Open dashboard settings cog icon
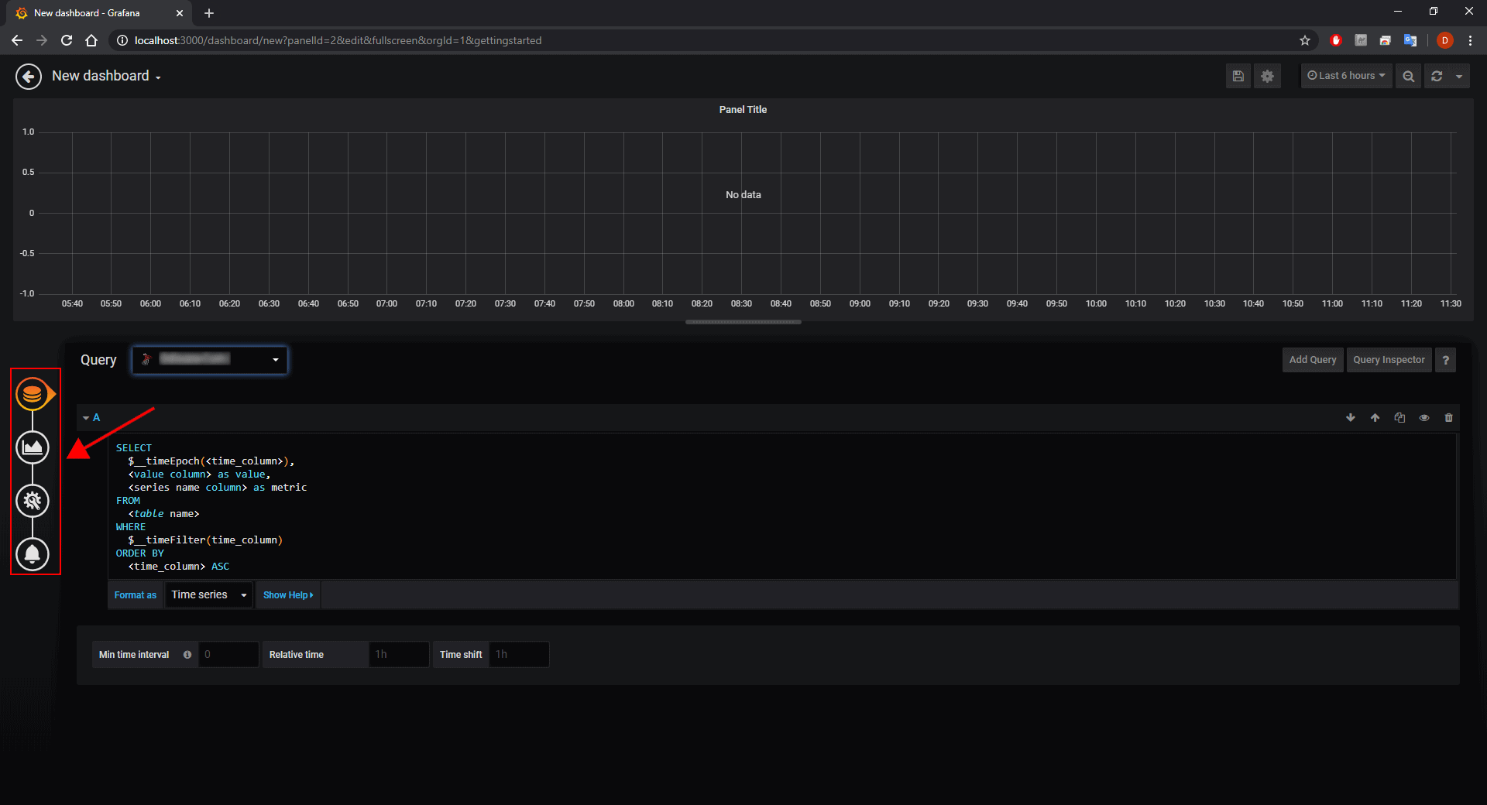Screen dimensions: 1487x805 point(1267,76)
